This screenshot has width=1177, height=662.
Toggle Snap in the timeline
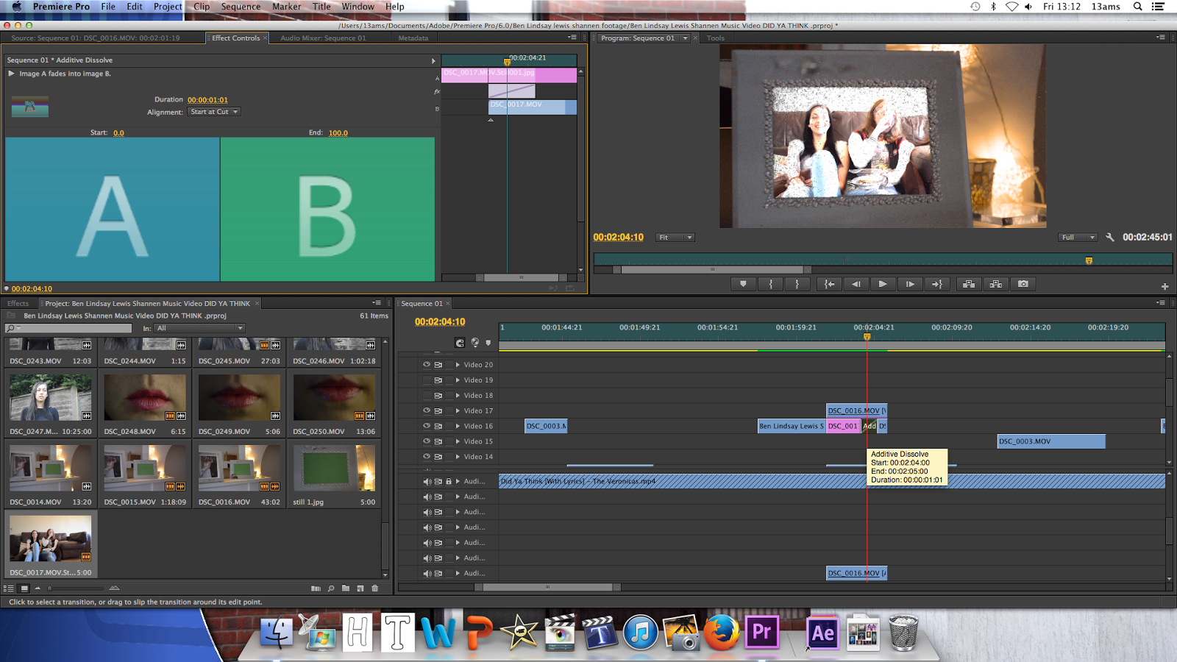[x=460, y=343]
